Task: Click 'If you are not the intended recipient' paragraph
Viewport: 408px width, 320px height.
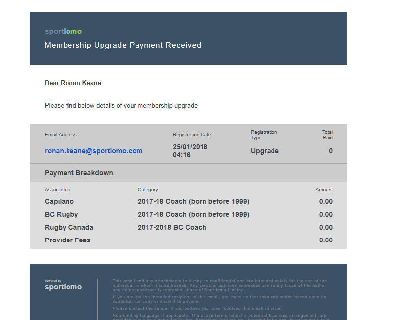Action: click(219, 299)
